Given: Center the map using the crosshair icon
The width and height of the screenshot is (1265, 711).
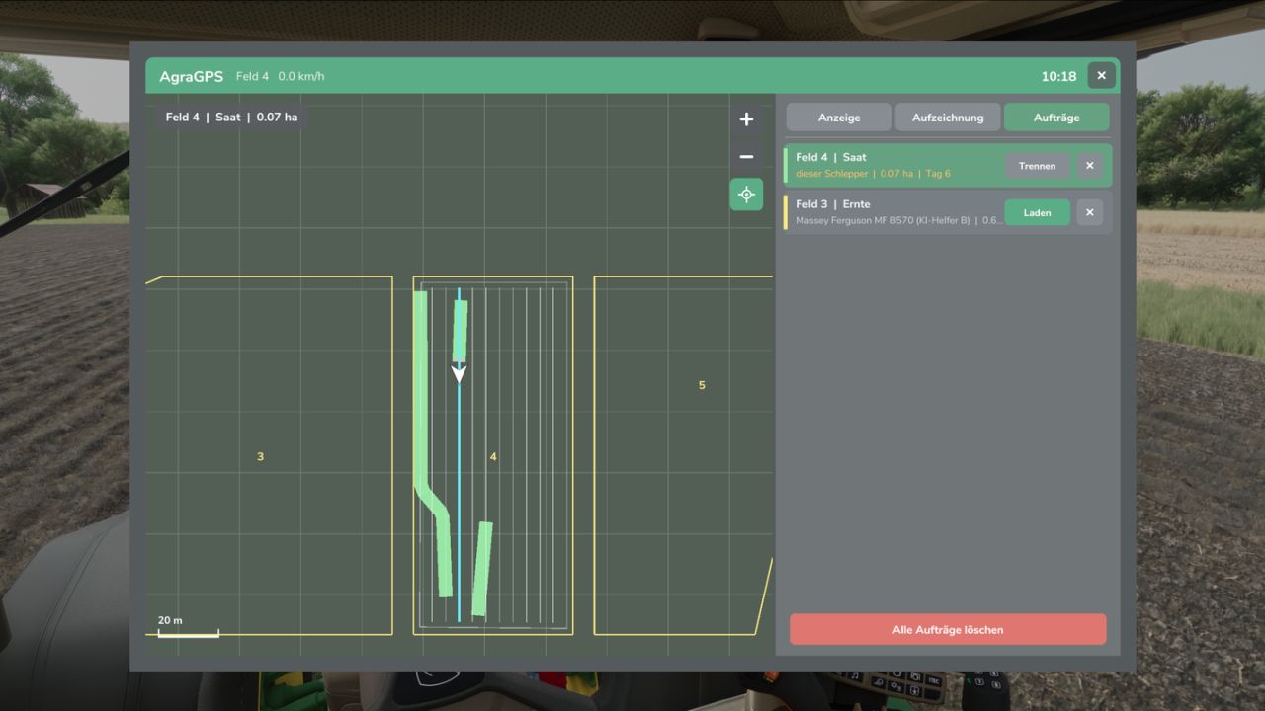Looking at the screenshot, I should (746, 195).
